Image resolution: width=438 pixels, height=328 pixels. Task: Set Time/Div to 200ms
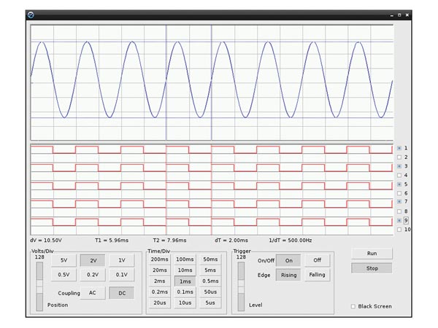159,259
